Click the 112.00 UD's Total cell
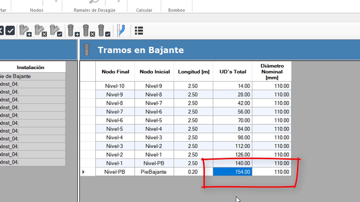The width and height of the screenshot is (360, 202). (233, 146)
